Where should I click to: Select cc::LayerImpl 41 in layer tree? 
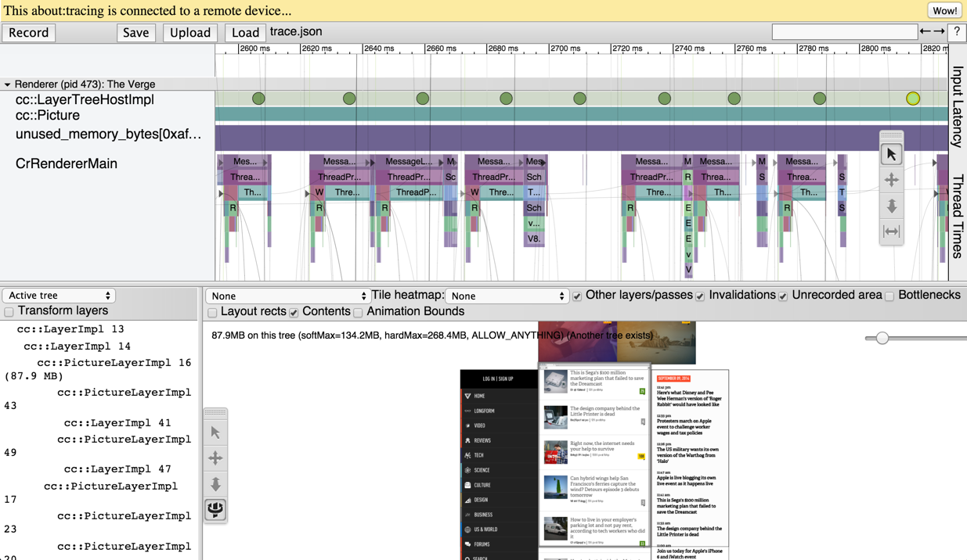coord(117,423)
